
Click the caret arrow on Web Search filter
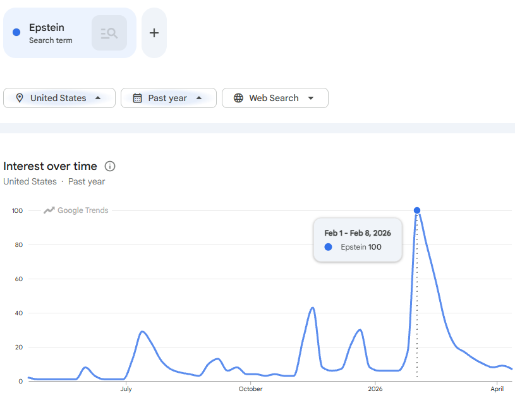pos(311,98)
